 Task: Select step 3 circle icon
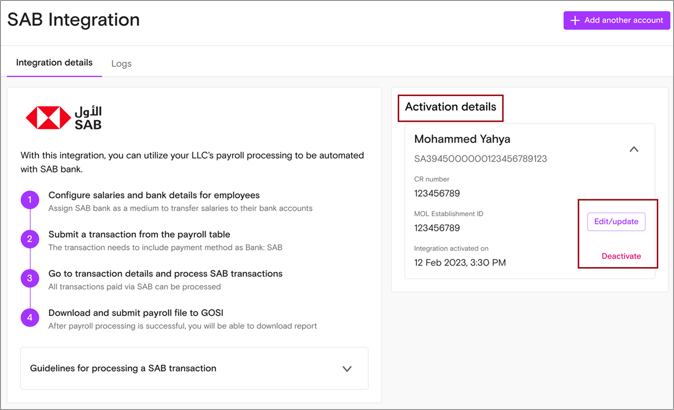click(x=30, y=278)
